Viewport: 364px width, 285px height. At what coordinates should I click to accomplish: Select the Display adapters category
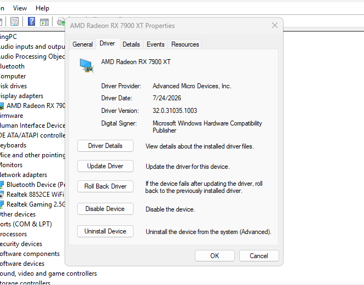pyautogui.click(x=21, y=96)
